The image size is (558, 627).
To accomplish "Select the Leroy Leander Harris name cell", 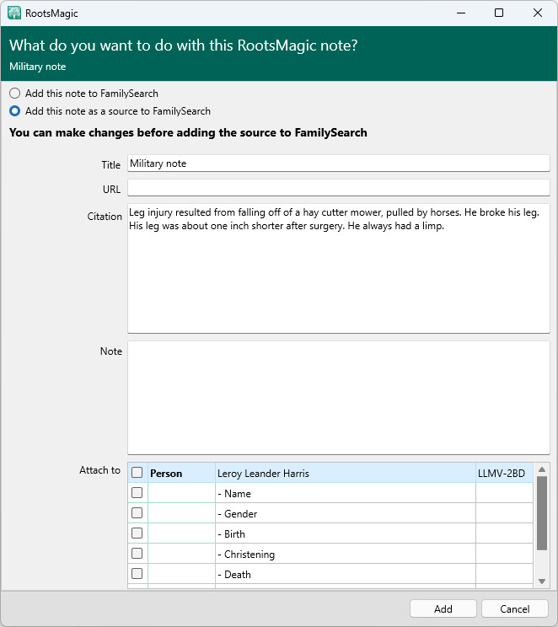I will (346, 473).
